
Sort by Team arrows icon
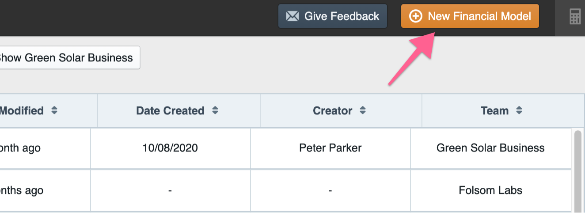click(x=519, y=110)
